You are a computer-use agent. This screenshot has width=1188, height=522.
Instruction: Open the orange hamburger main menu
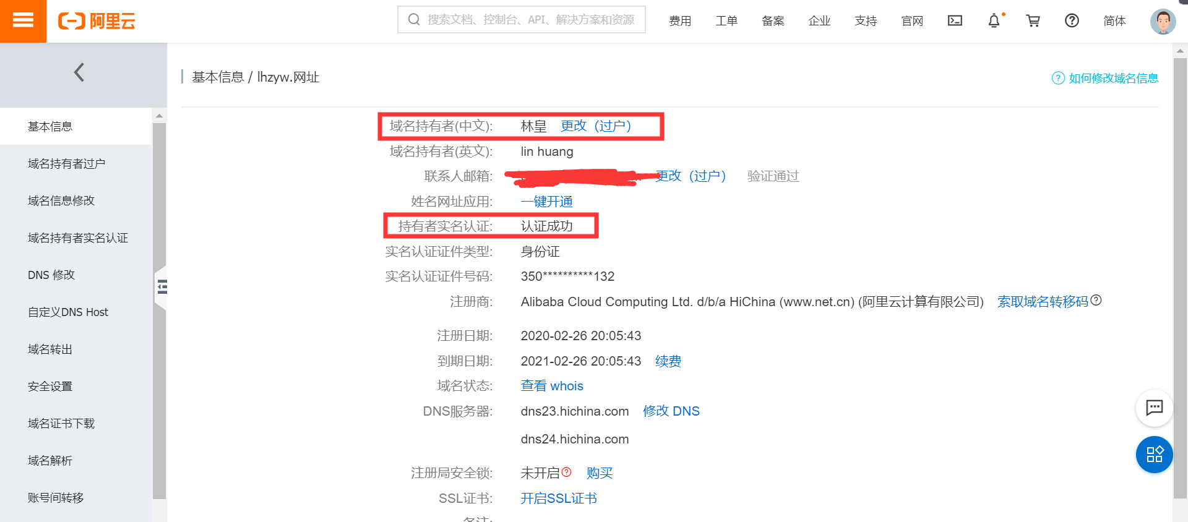click(x=23, y=21)
